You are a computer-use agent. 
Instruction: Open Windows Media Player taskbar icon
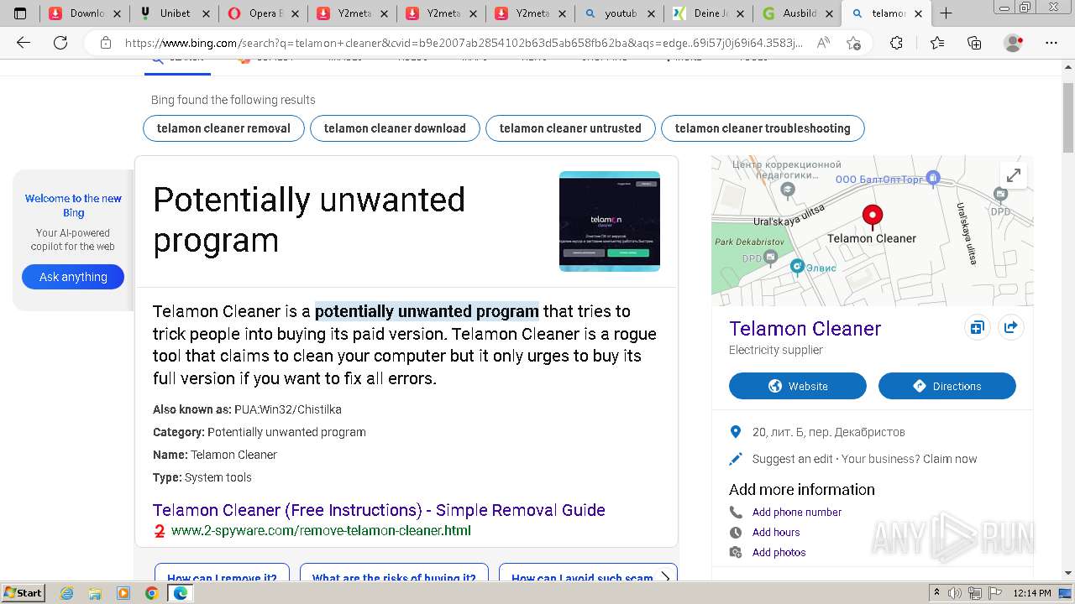coord(123,593)
